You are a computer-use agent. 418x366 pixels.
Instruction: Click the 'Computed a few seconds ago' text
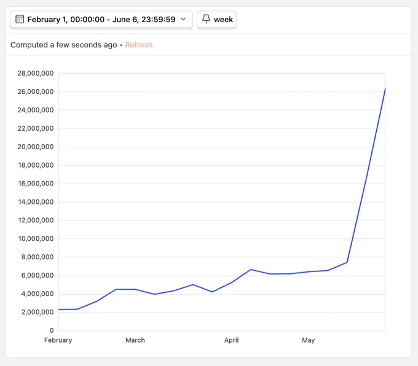coord(64,45)
